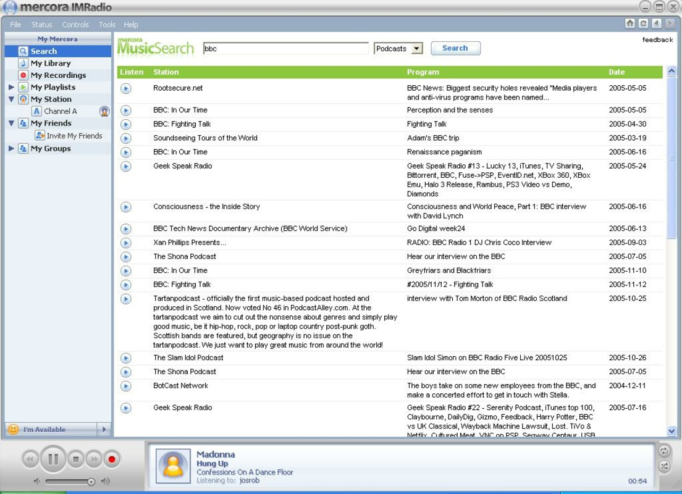Stop playback
The height and width of the screenshot is (494, 682).
click(76, 459)
